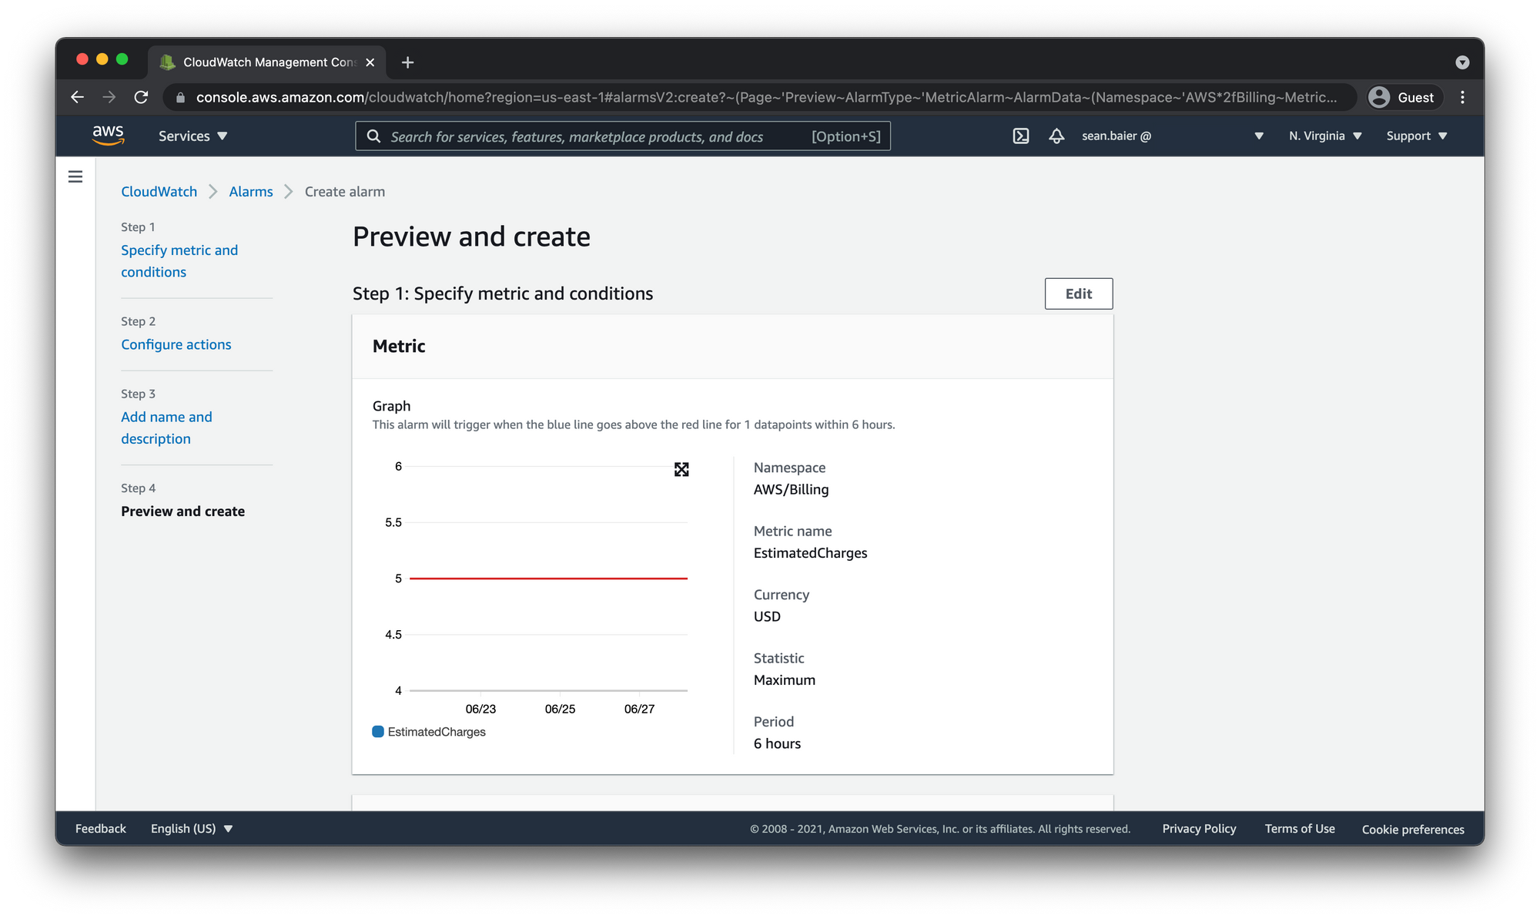Click the Alarms breadcrumb link

250,192
